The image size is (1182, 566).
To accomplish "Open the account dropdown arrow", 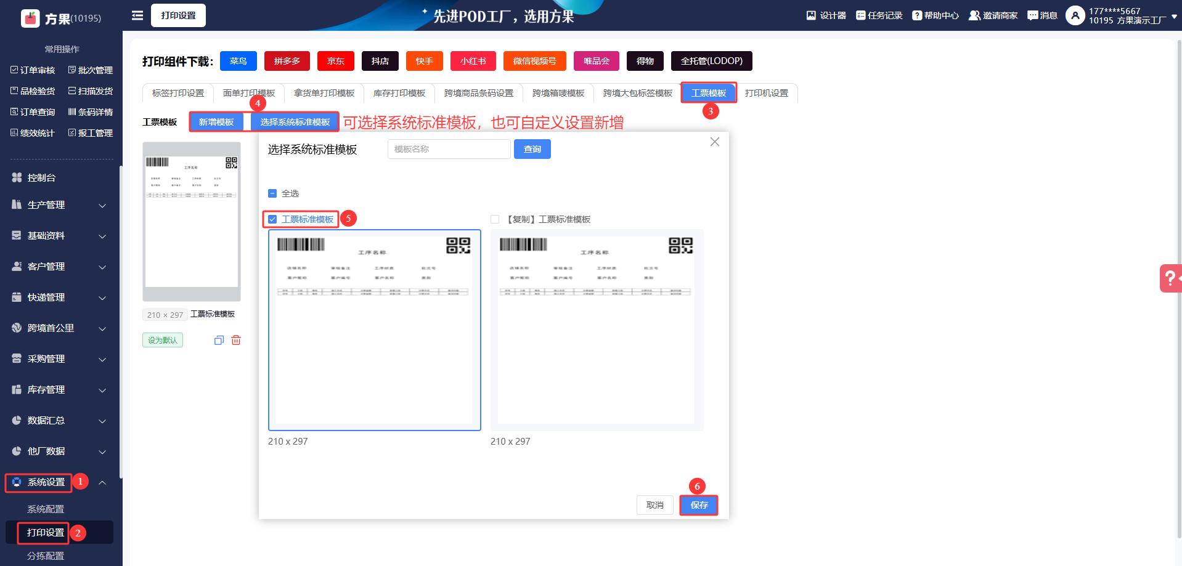I will click(x=1174, y=17).
